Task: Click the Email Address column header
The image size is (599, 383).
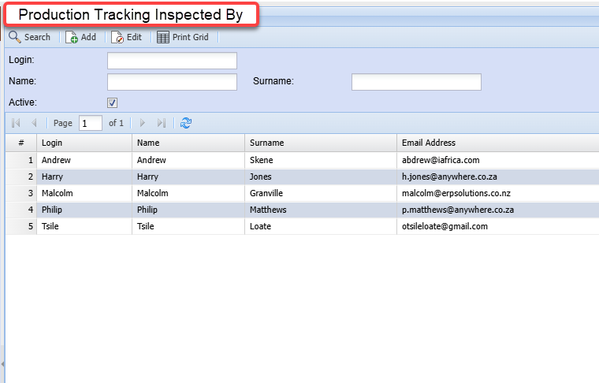Action: click(497, 143)
